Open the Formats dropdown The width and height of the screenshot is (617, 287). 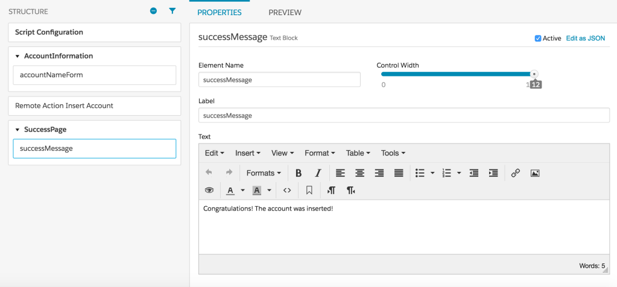264,173
